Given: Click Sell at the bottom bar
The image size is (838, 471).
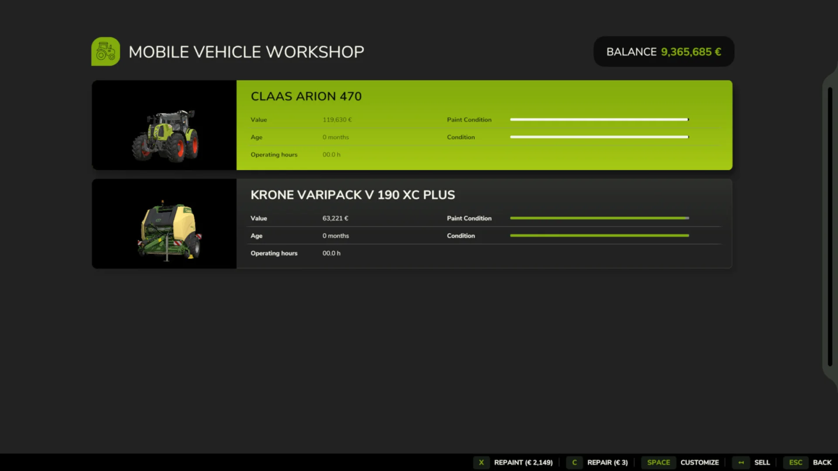Looking at the screenshot, I should pos(762,462).
